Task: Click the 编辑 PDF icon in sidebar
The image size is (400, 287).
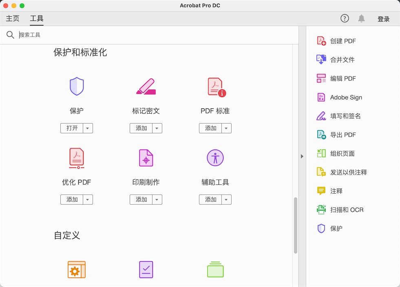Action: 321,78
